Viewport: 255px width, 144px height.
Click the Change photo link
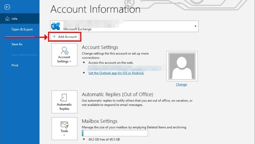181,84
